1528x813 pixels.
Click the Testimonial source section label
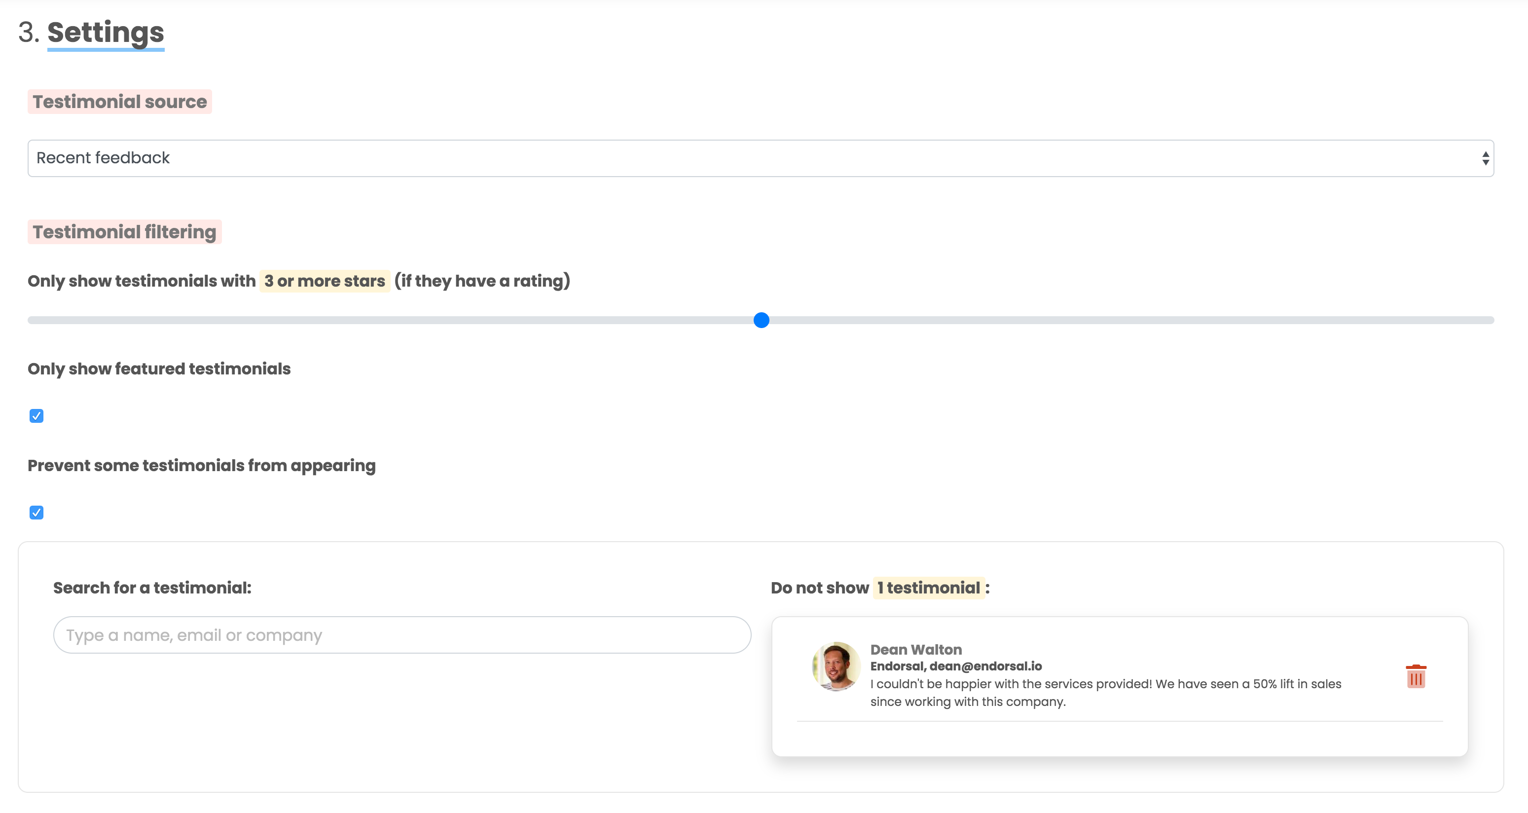[119, 102]
